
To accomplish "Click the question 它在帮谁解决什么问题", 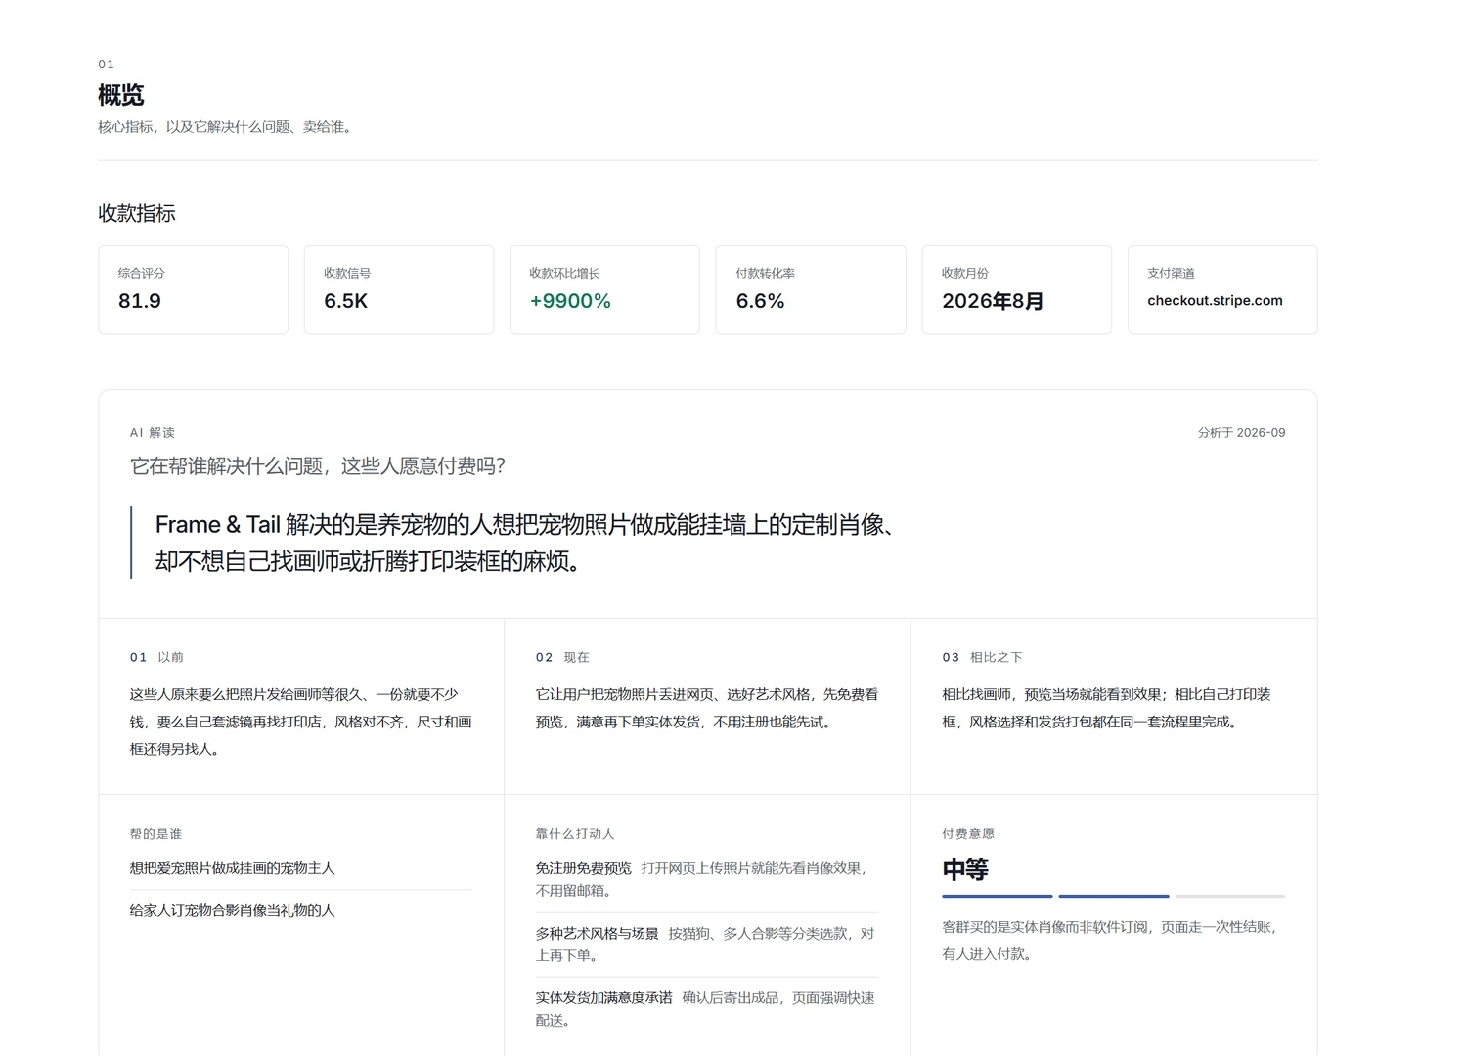I will click(318, 466).
